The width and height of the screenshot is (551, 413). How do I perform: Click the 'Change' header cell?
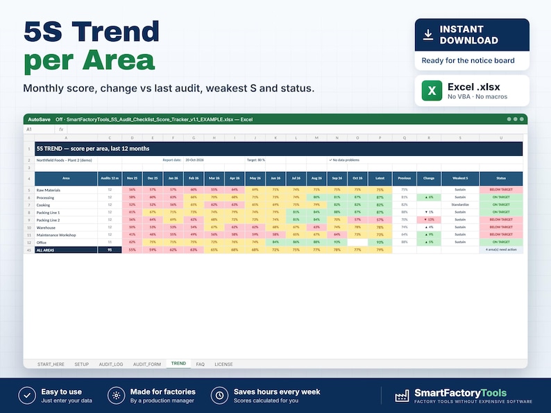pyautogui.click(x=429, y=179)
